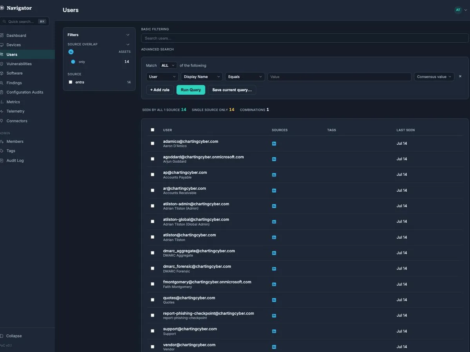The height and width of the screenshot is (352, 470).
Task: Click the Combinations count label
Action: pos(253,110)
